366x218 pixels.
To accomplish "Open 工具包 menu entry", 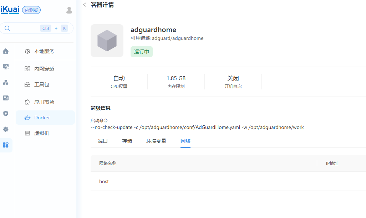I will [45, 84].
